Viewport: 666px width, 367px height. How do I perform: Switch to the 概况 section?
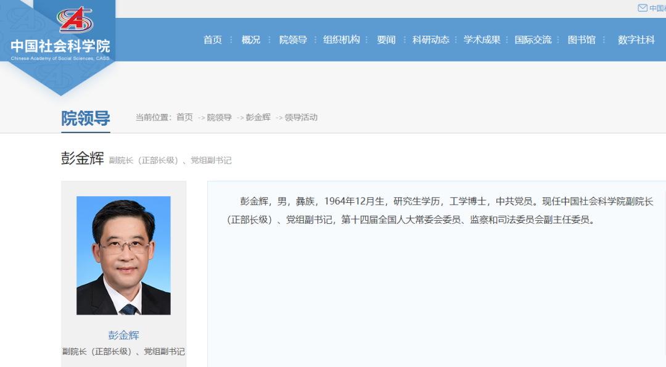250,39
